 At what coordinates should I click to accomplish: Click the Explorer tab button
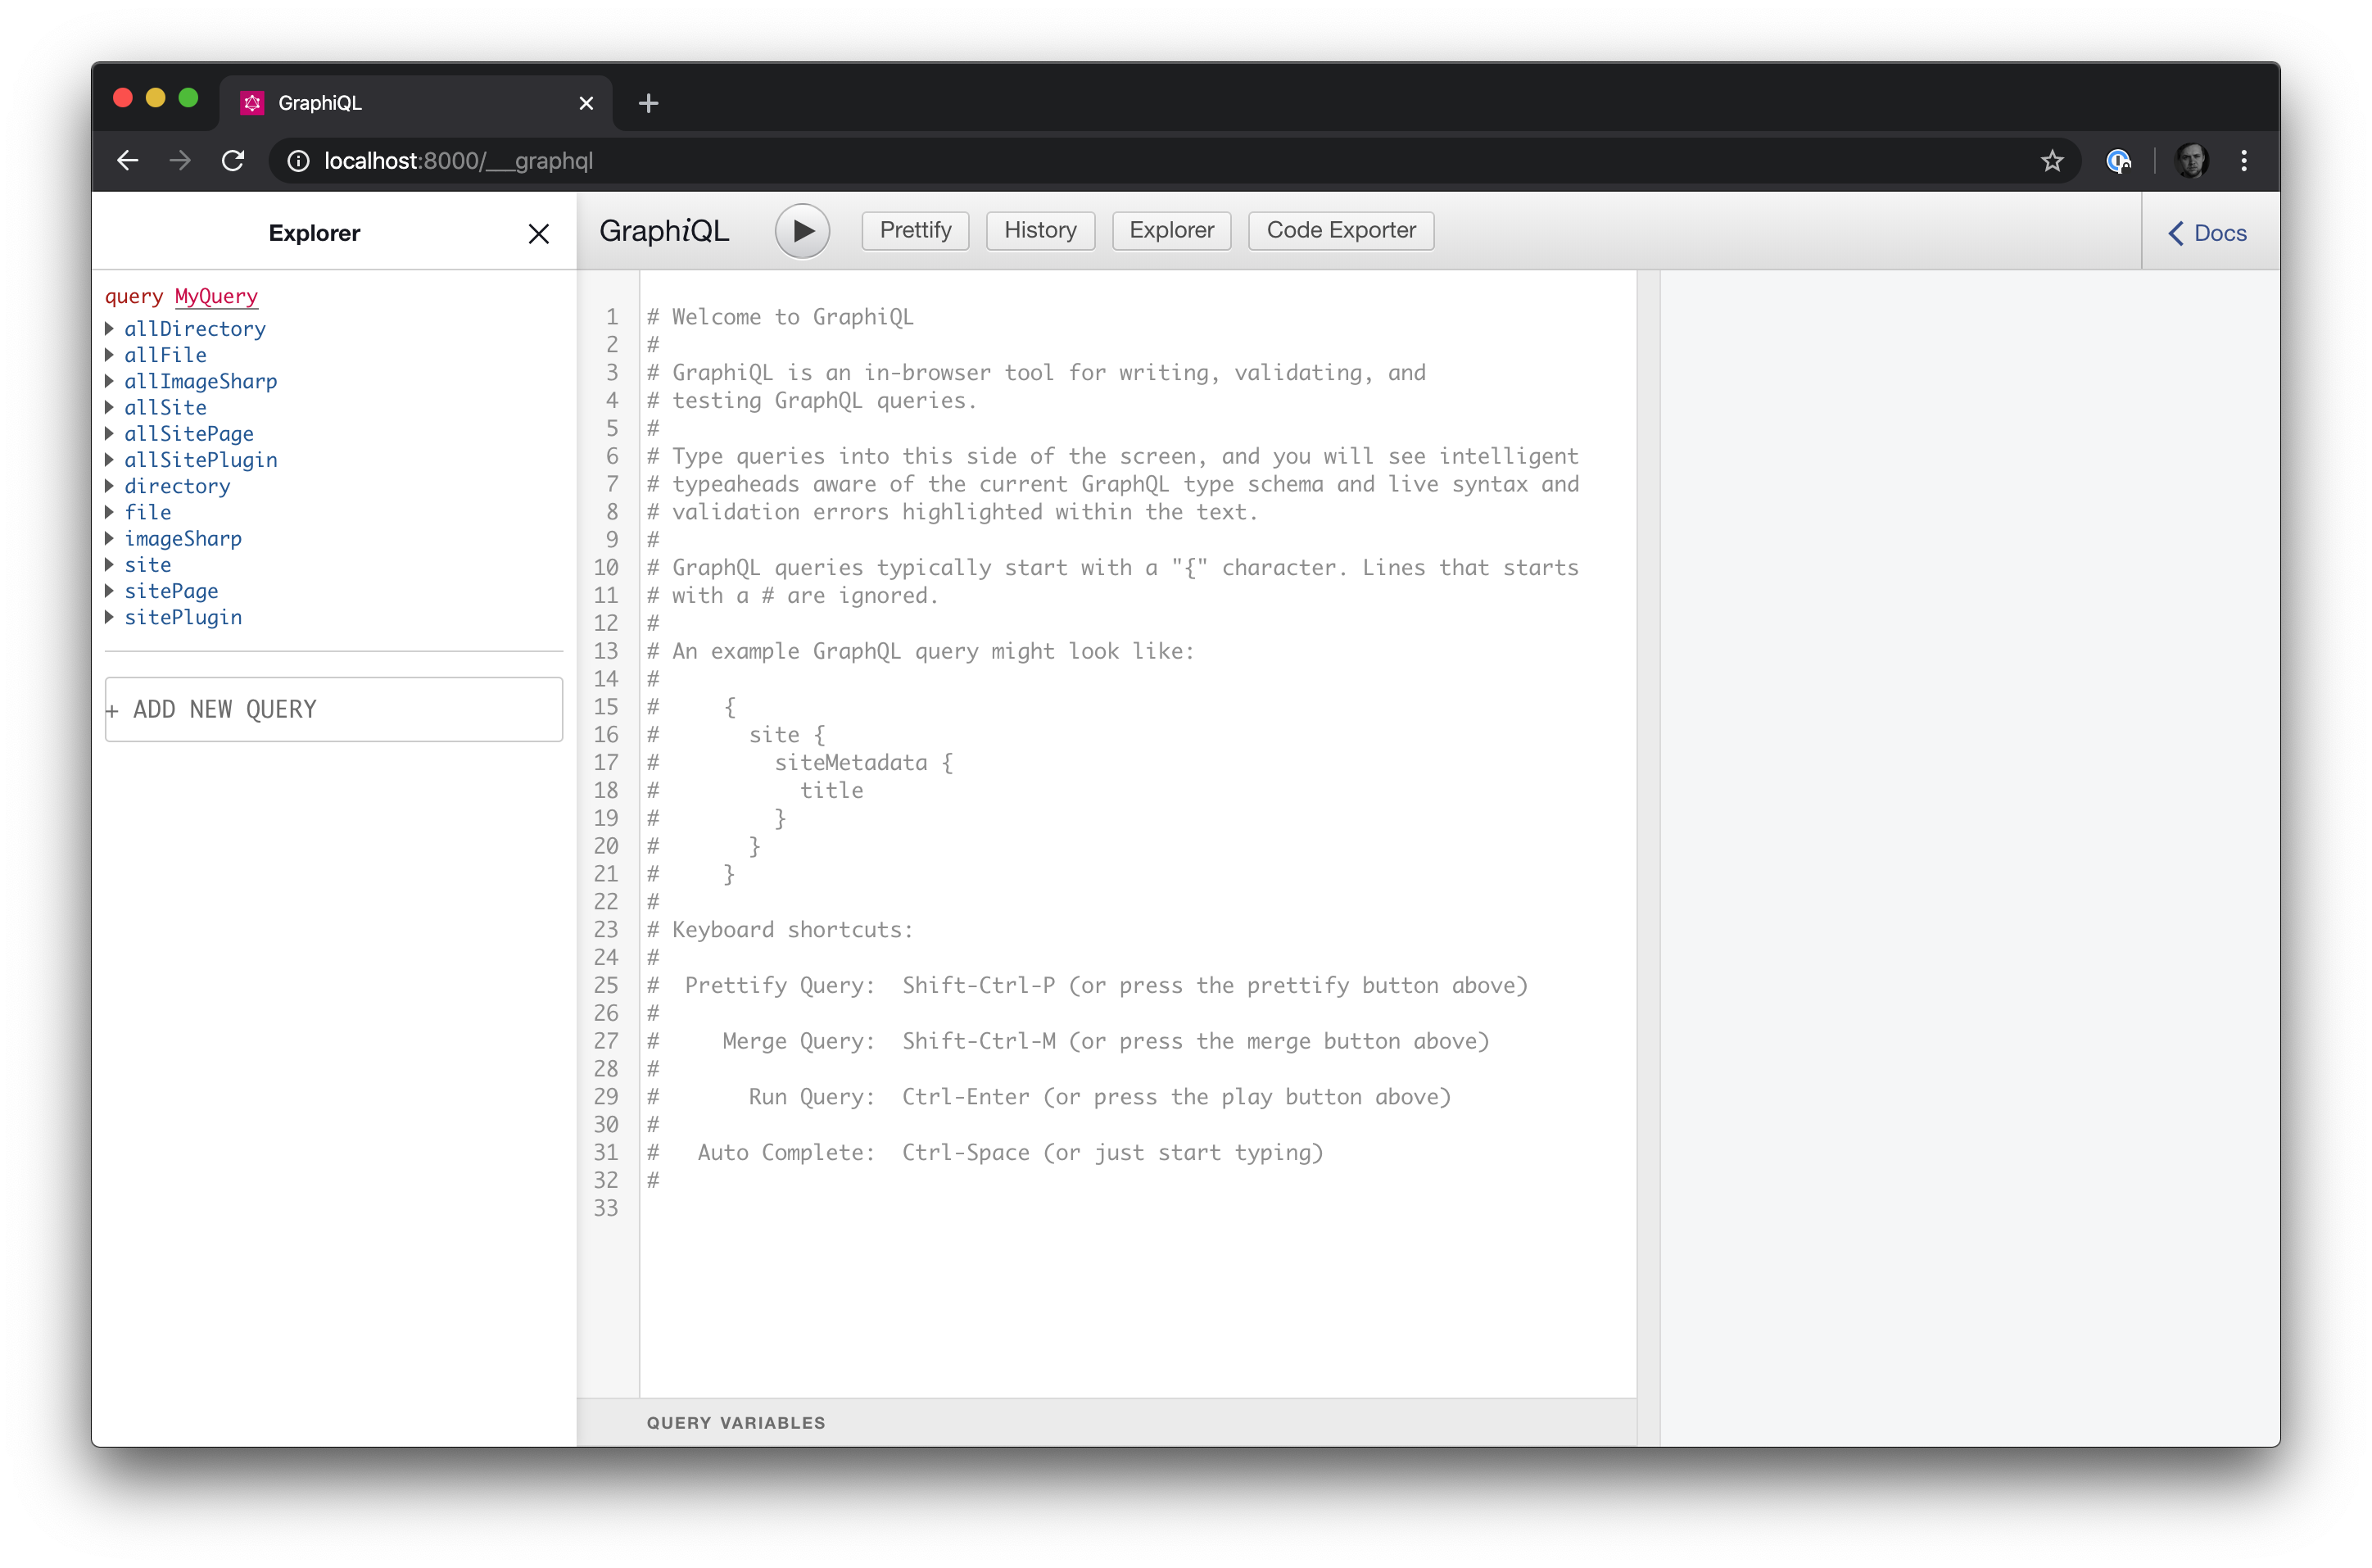[1170, 229]
